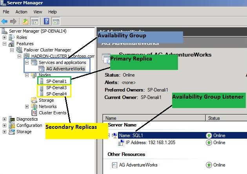Click the Failover Cluster Manager icon

point(19,50)
